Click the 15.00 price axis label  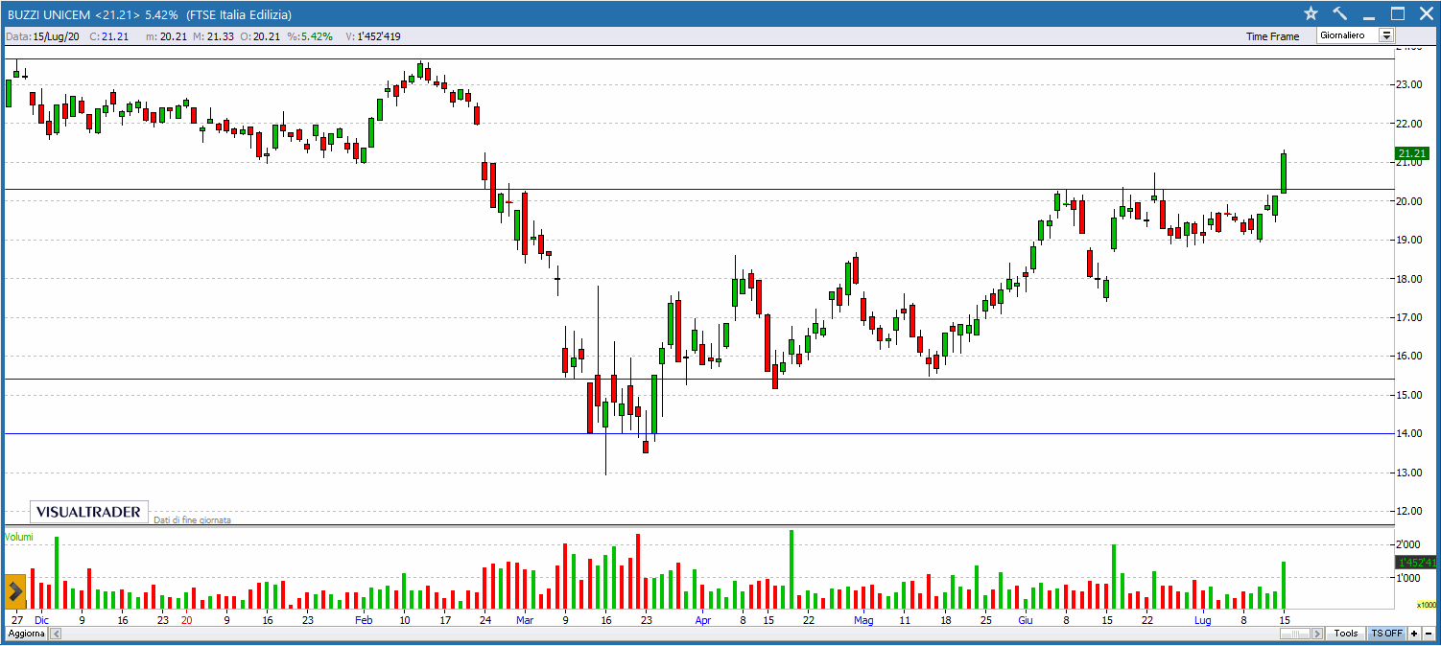pyautogui.click(x=1408, y=395)
